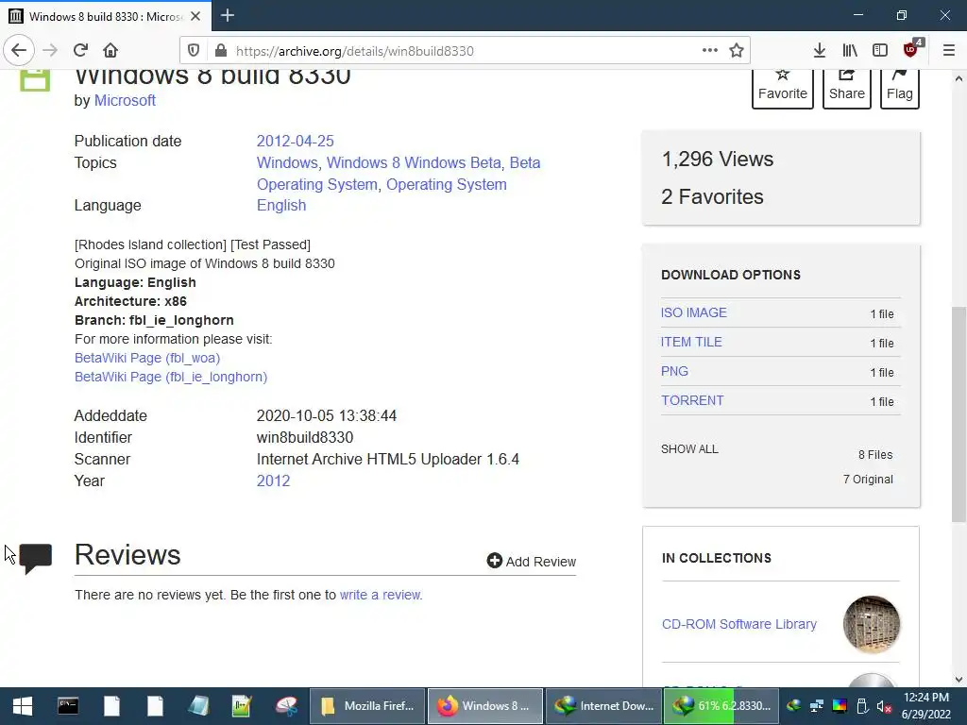This screenshot has height=725, width=967.
Task: Open the tilted notebook taskbar icon
Action: pos(198,706)
